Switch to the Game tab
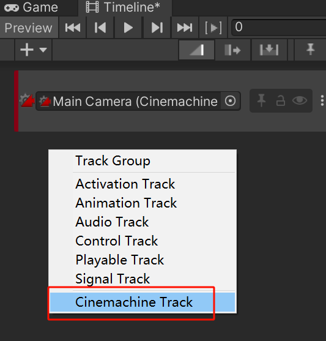Image resolution: width=326 pixels, height=341 pixels. click(32, 7)
